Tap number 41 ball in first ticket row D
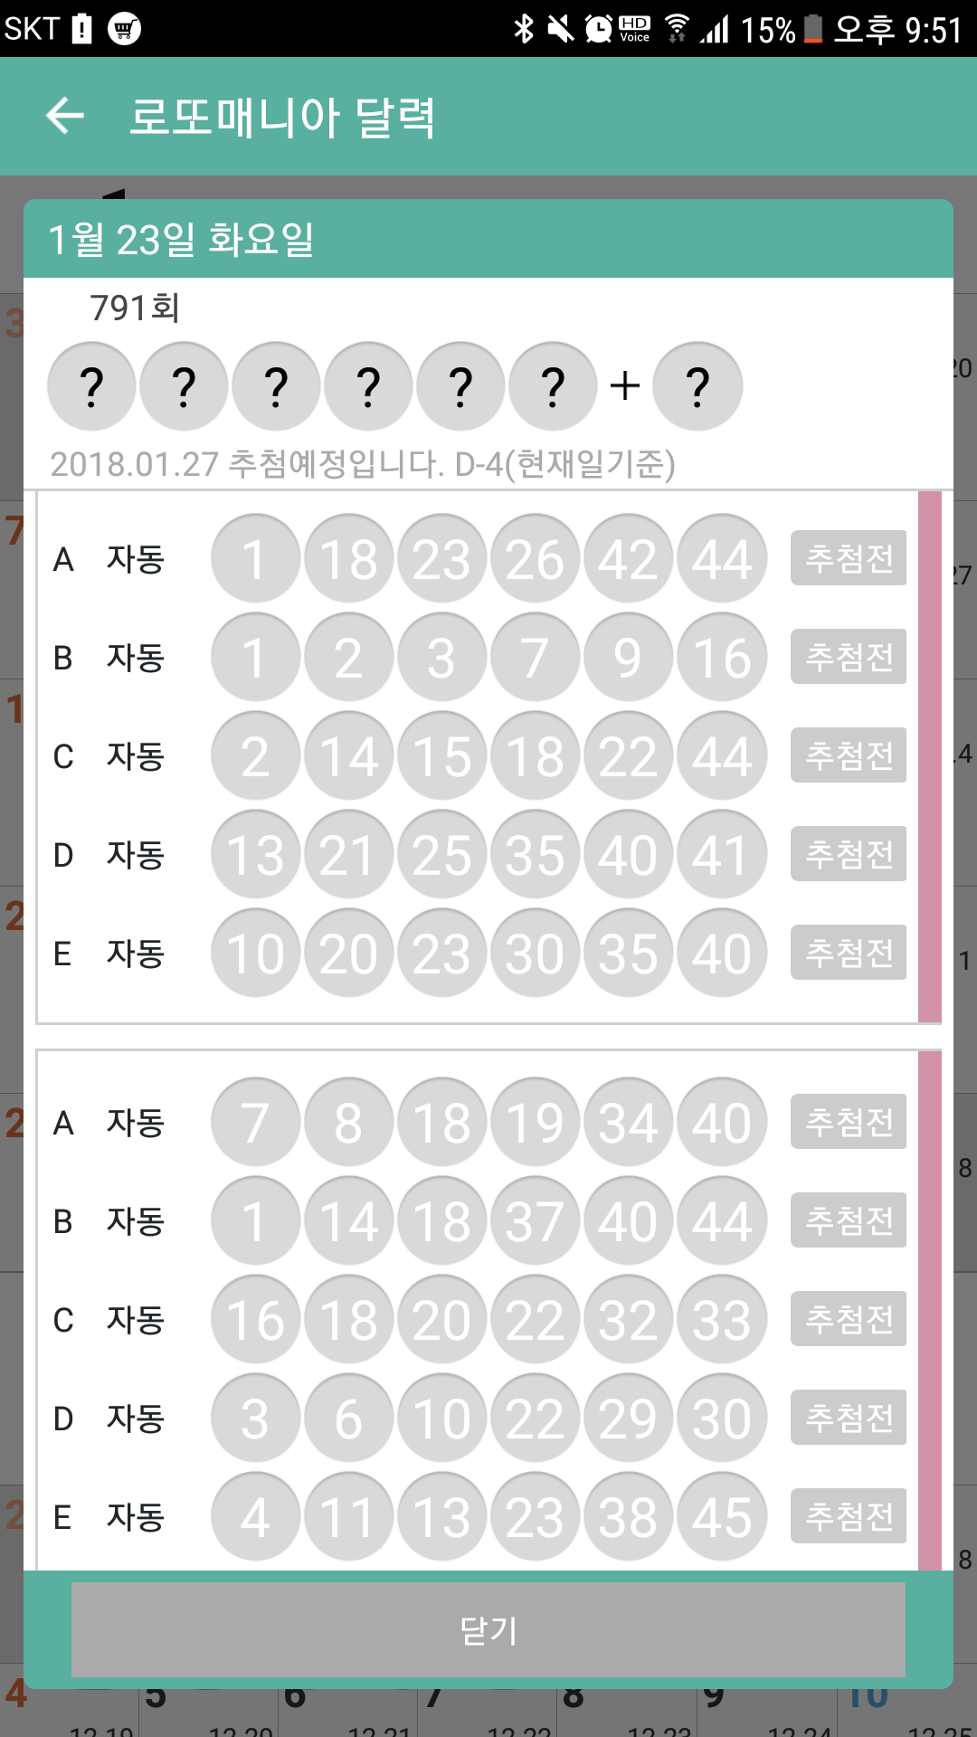 tap(722, 854)
